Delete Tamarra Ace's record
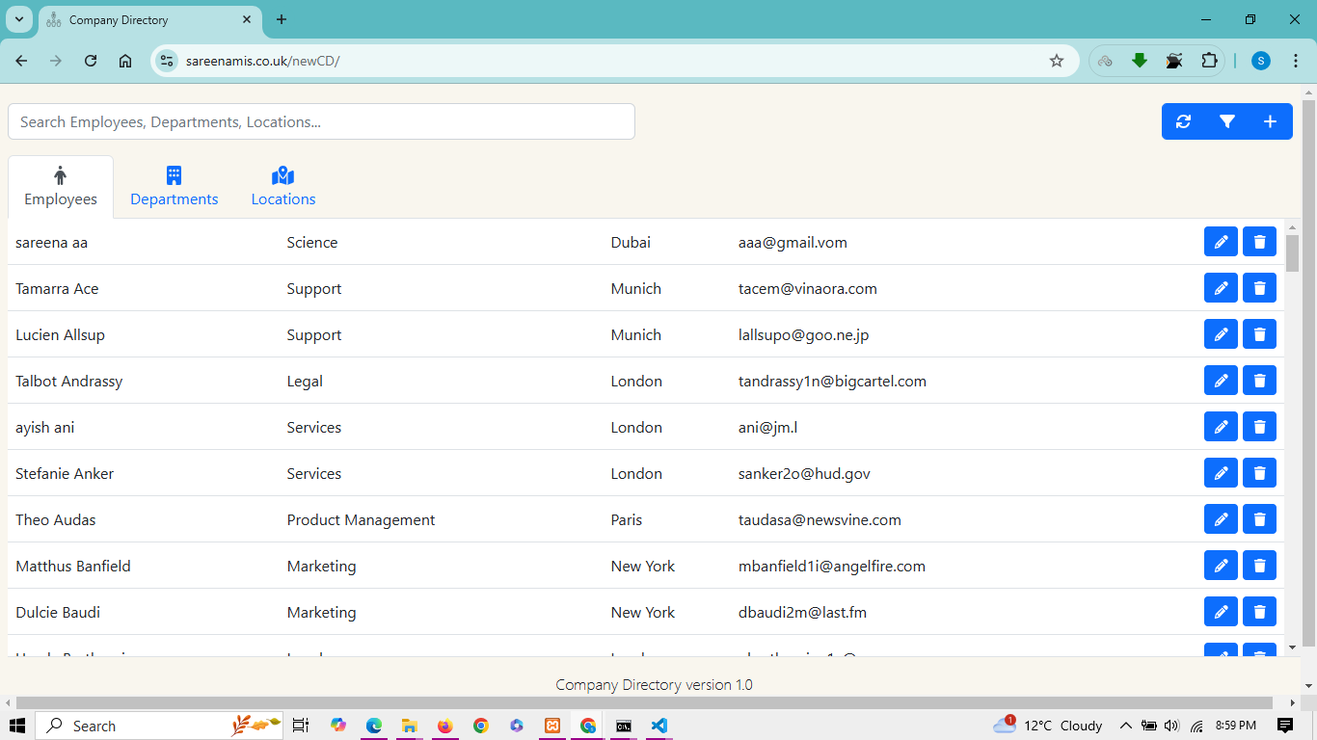Viewport: 1317px width, 740px height. [x=1259, y=288]
